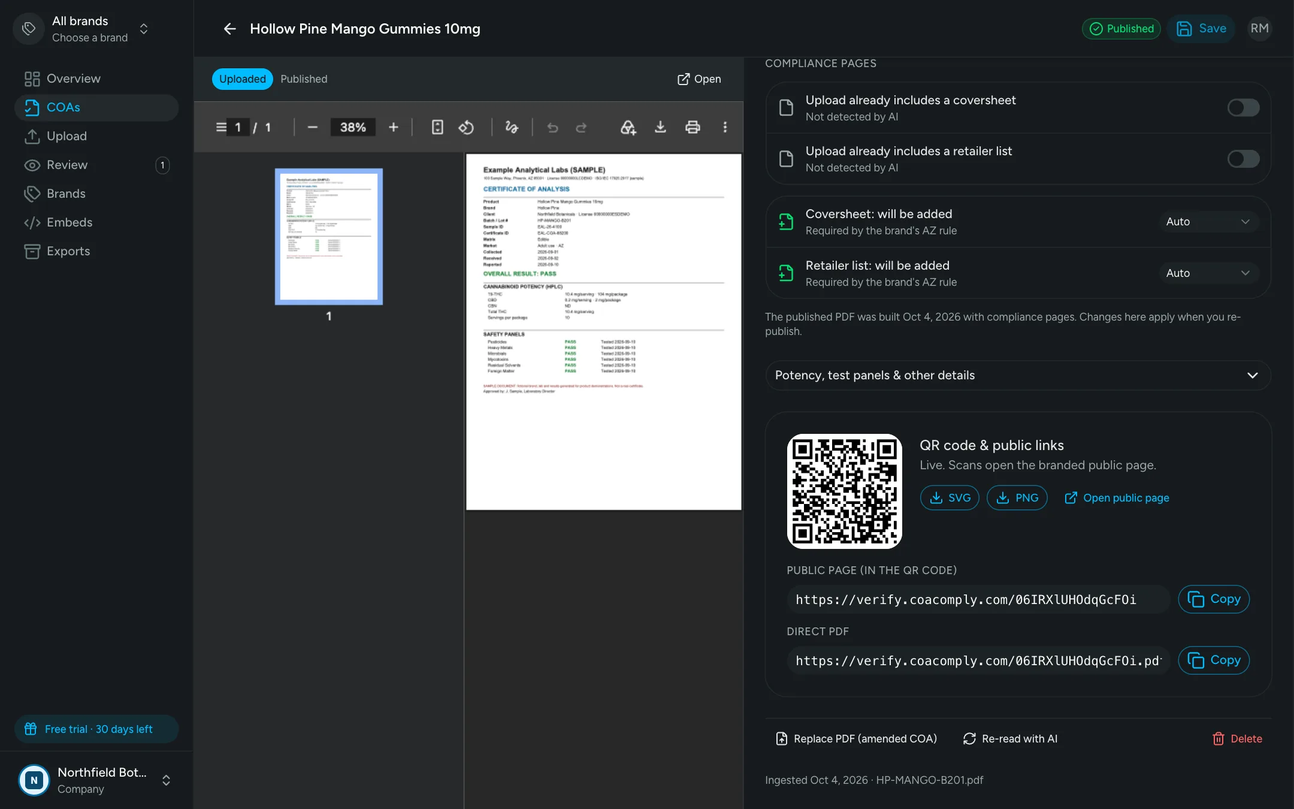Open the RM user avatar menu
Viewport: 1294px width, 809px height.
click(1259, 29)
